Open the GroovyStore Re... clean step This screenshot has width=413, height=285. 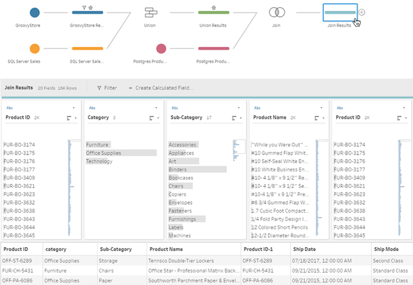coord(87,12)
